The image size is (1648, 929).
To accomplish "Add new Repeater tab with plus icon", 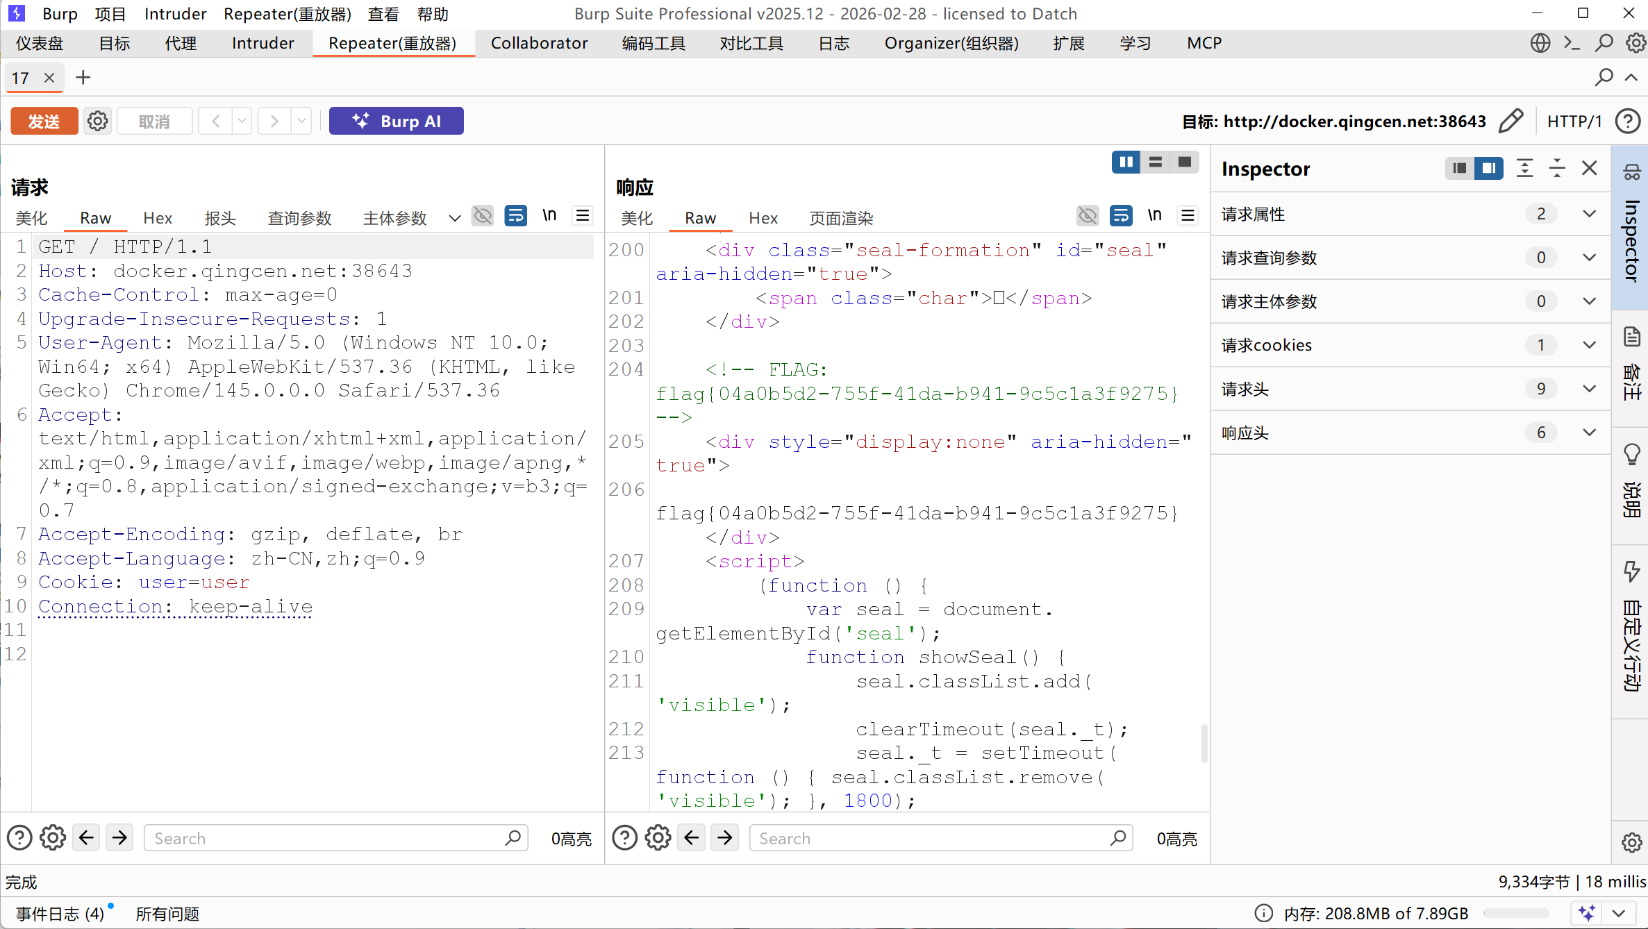I will [83, 78].
